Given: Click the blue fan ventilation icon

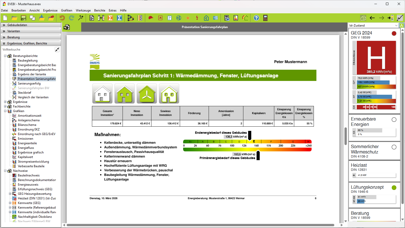Looking at the screenshot, I should pos(179,18).
